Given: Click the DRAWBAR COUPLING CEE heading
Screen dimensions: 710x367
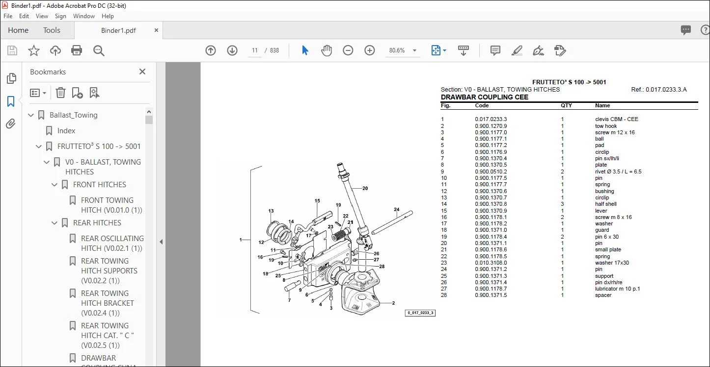Looking at the screenshot, I should click(x=485, y=97).
